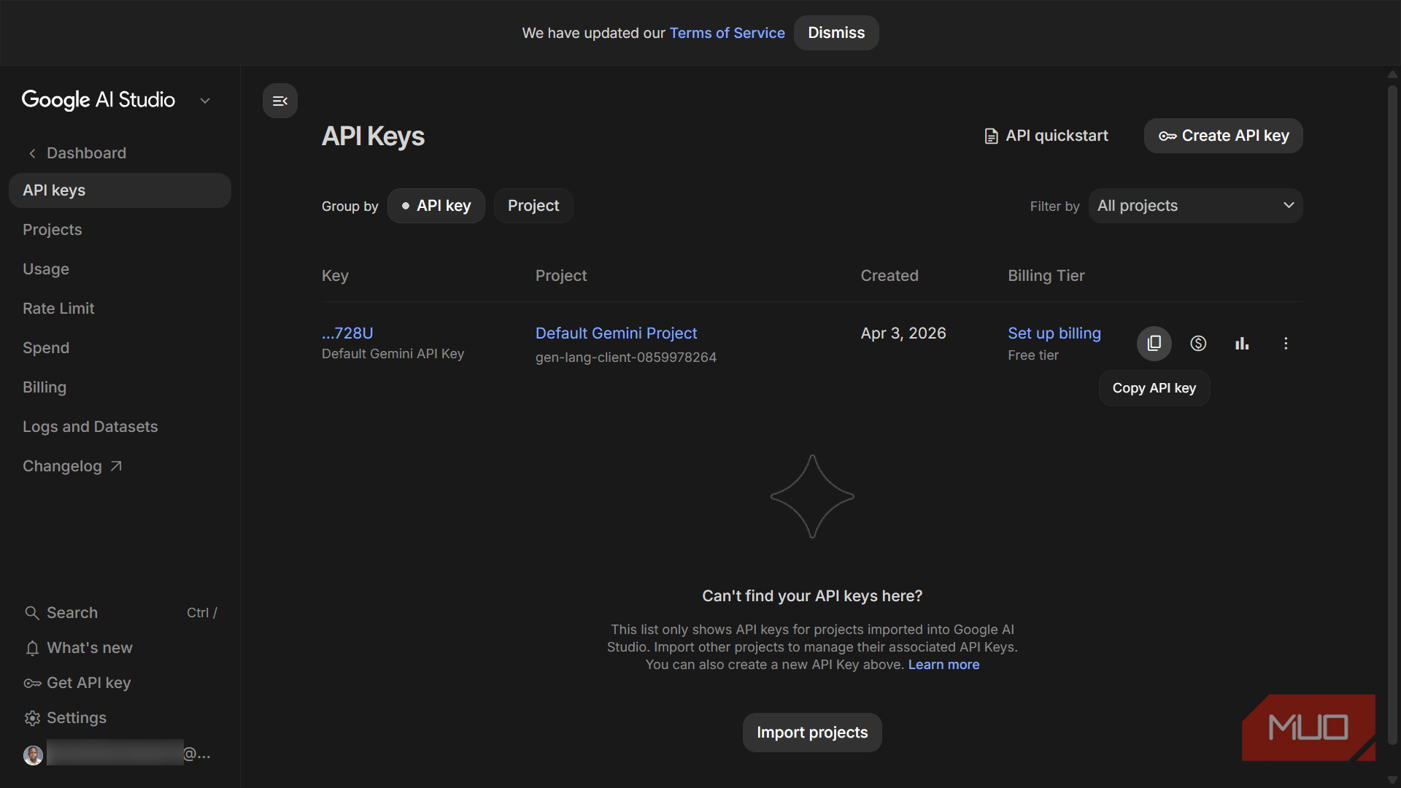Click Get API key in sidebar
The image size is (1401, 788).
77,683
